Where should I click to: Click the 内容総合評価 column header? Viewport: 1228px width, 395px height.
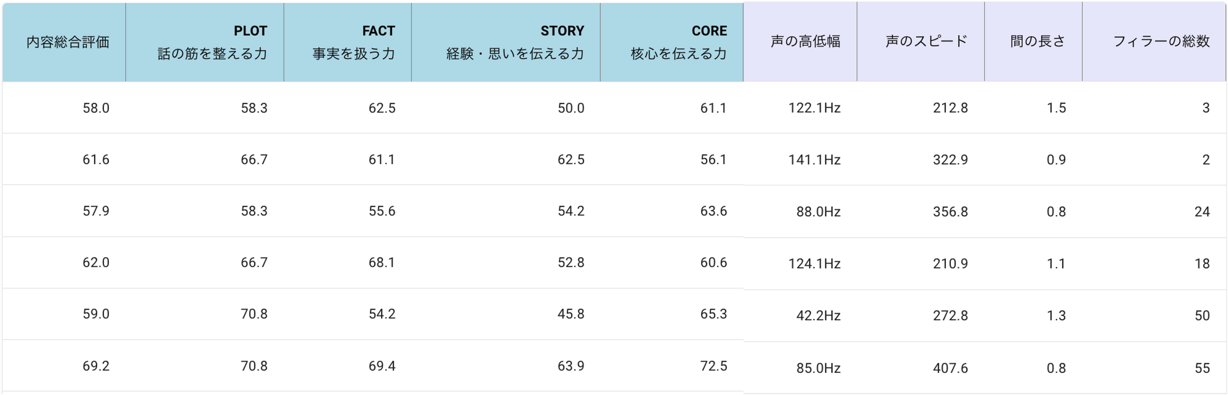point(68,42)
